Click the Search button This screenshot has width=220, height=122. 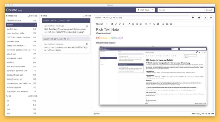coord(209,10)
